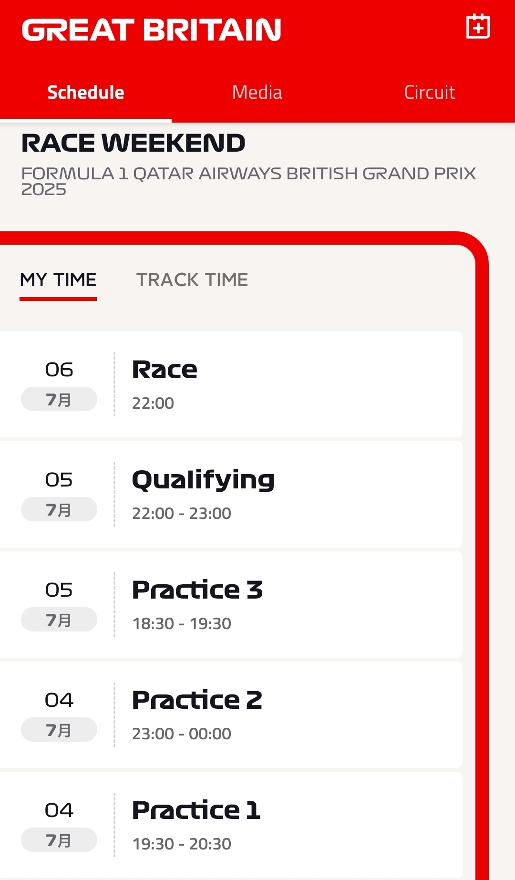This screenshot has height=880, width=515.
Task: Tap the British Grand Prix 2025 subtitle
Action: [x=248, y=181]
